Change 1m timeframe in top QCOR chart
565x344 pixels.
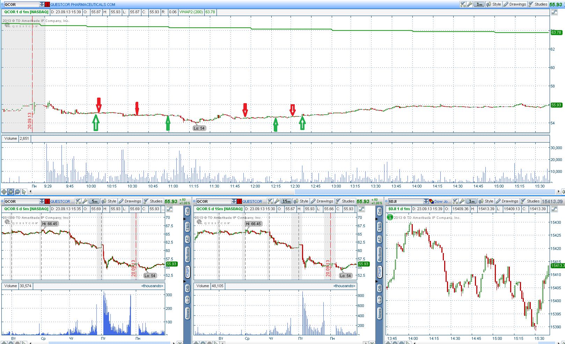click(479, 5)
